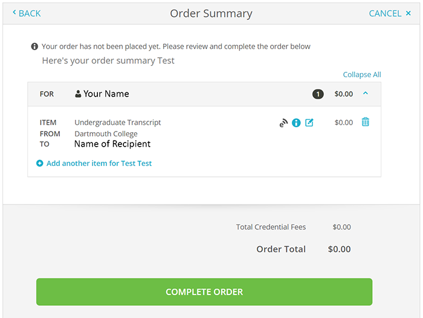Viewport: 423px width, 318px height.
Task: Cancel the order with the CANCEL link
Action: [390, 13]
